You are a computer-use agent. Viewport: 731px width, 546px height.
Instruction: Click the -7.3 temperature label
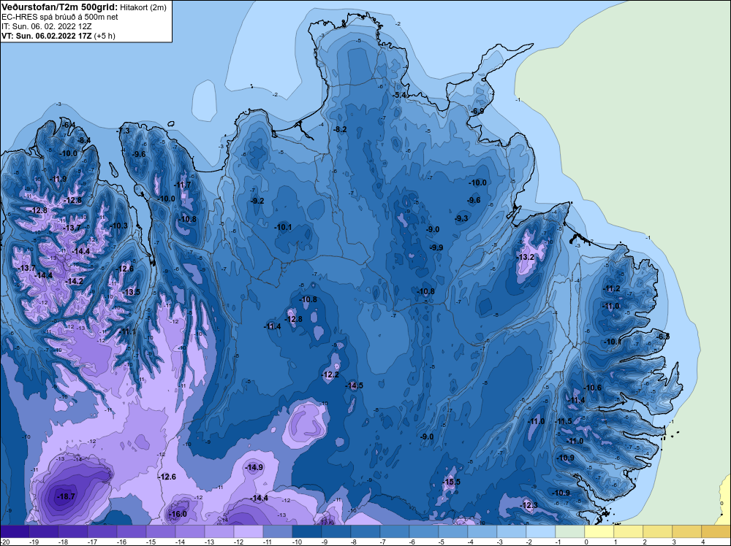pyautogui.click(x=123, y=131)
